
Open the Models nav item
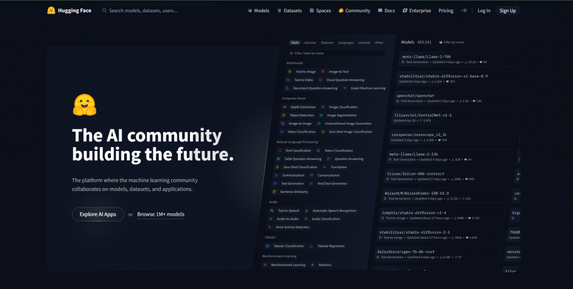(259, 11)
